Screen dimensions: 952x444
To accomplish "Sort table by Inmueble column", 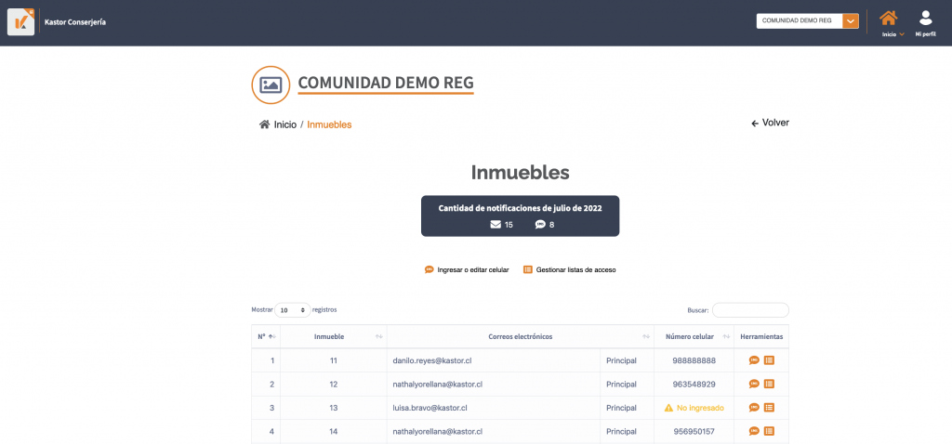I will click(x=334, y=336).
